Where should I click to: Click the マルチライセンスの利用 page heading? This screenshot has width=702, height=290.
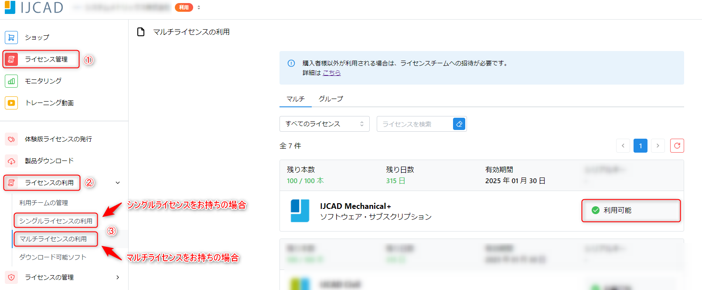[191, 32]
